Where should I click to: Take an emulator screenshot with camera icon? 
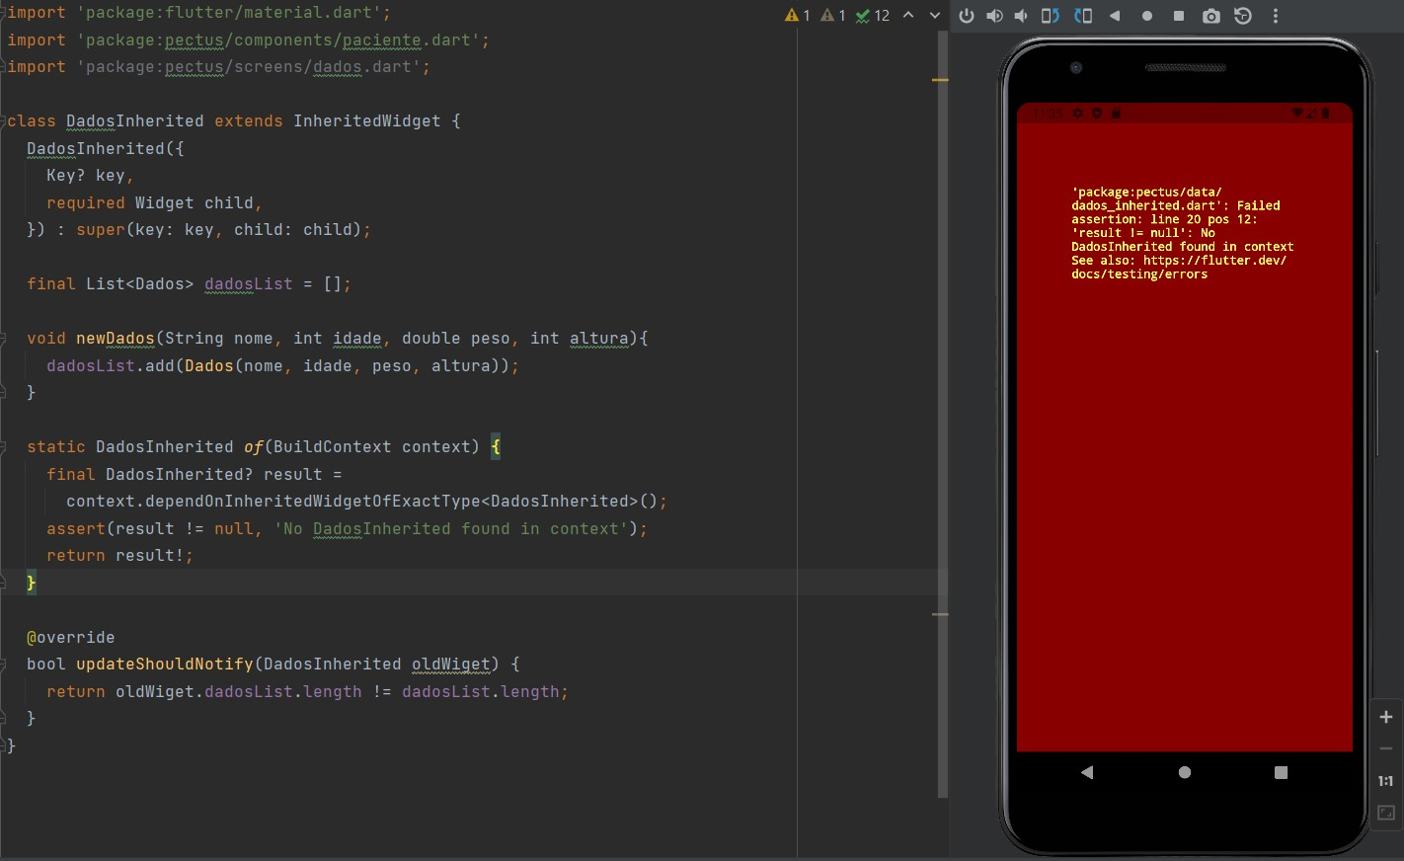(x=1211, y=16)
